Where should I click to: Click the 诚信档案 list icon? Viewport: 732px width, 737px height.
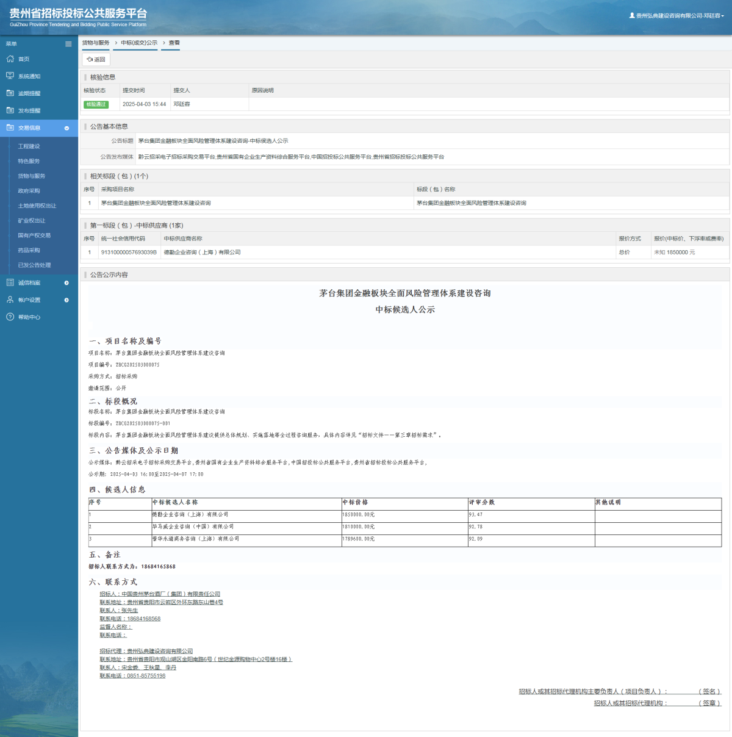tap(10, 282)
